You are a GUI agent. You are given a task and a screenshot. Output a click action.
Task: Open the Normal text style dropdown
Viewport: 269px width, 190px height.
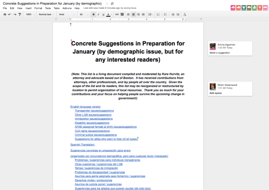45,14
